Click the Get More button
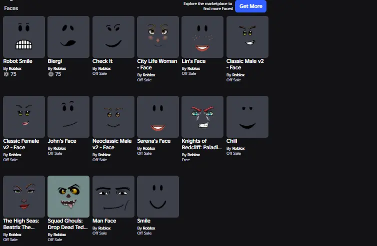 coord(250,6)
